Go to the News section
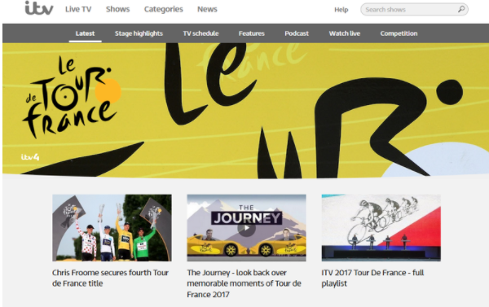 (x=207, y=9)
